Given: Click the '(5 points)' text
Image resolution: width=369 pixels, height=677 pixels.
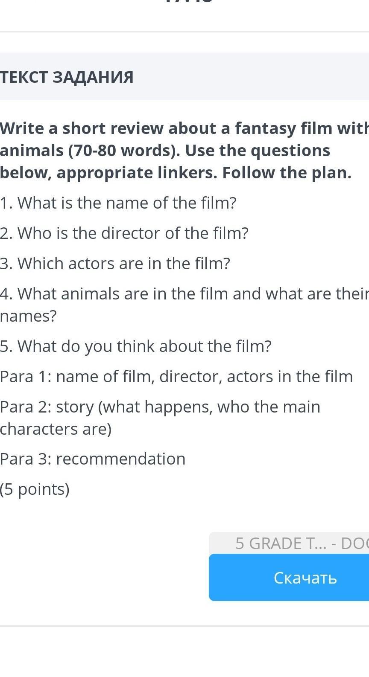Looking at the screenshot, I should pos(35,489).
